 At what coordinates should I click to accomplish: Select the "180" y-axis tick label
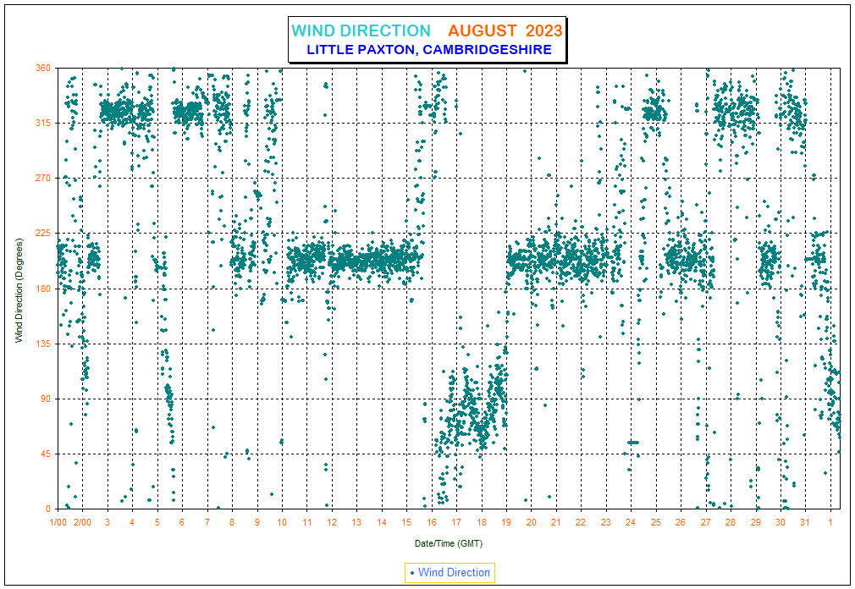pos(44,289)
